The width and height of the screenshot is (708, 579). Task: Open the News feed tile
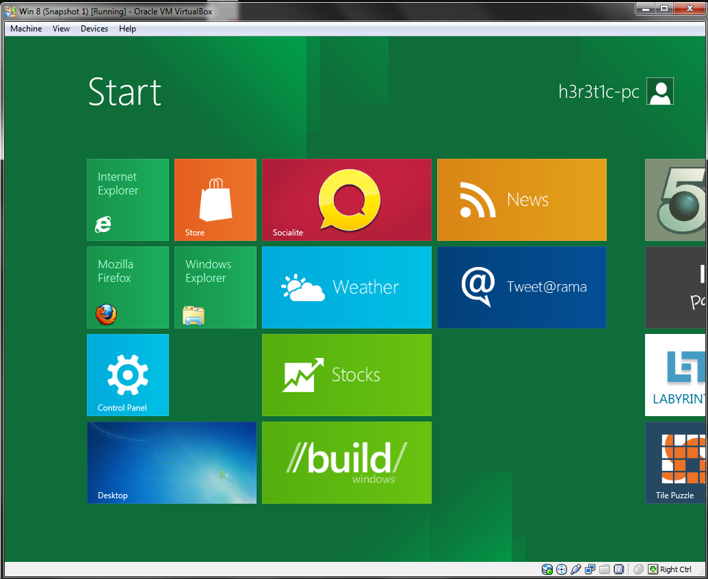522,200
